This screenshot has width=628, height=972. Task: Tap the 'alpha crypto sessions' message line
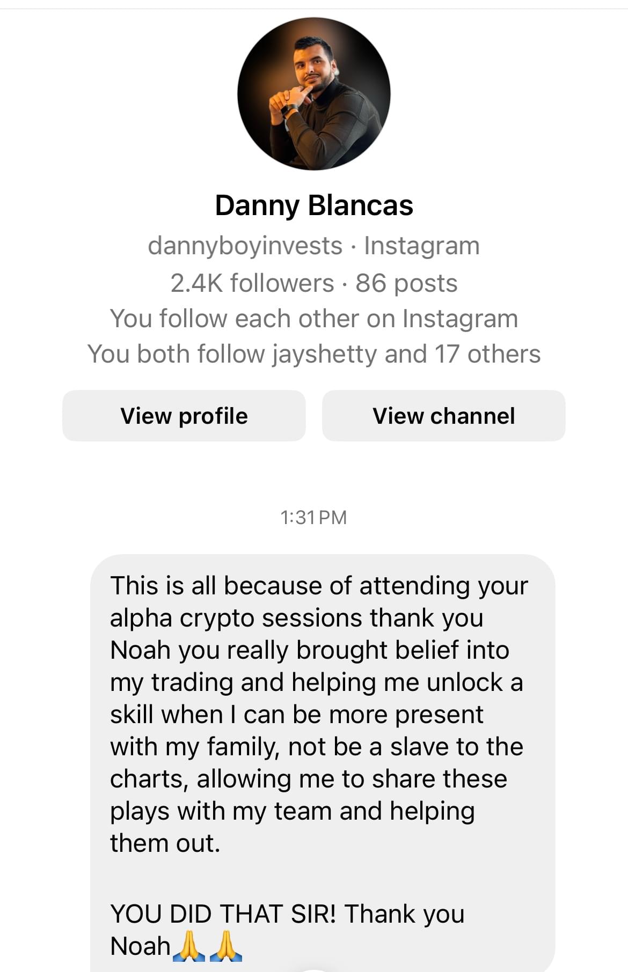(x=296, y=618)
